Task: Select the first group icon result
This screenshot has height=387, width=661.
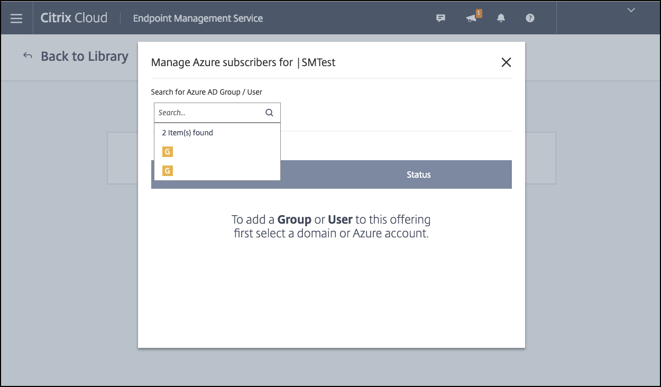Action: click(x=168, y=152)
